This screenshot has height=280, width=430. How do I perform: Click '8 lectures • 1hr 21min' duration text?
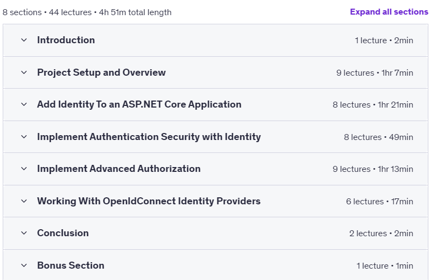tap(373, 105)
